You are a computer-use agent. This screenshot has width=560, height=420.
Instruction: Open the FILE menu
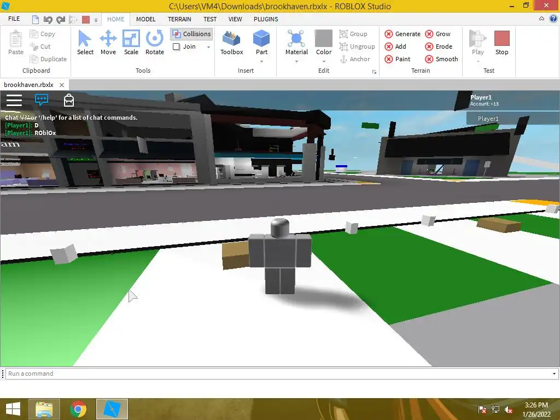14,19
